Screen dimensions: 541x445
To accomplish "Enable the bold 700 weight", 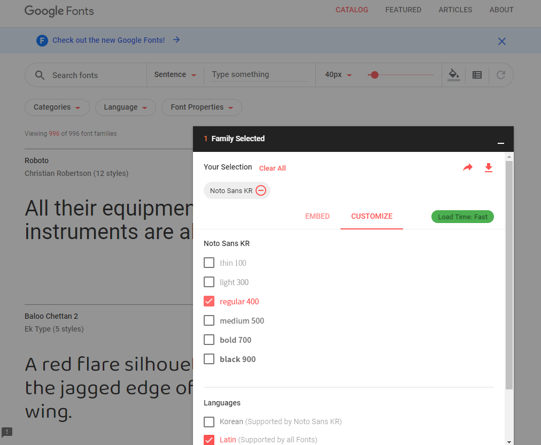I will point(208,340).
